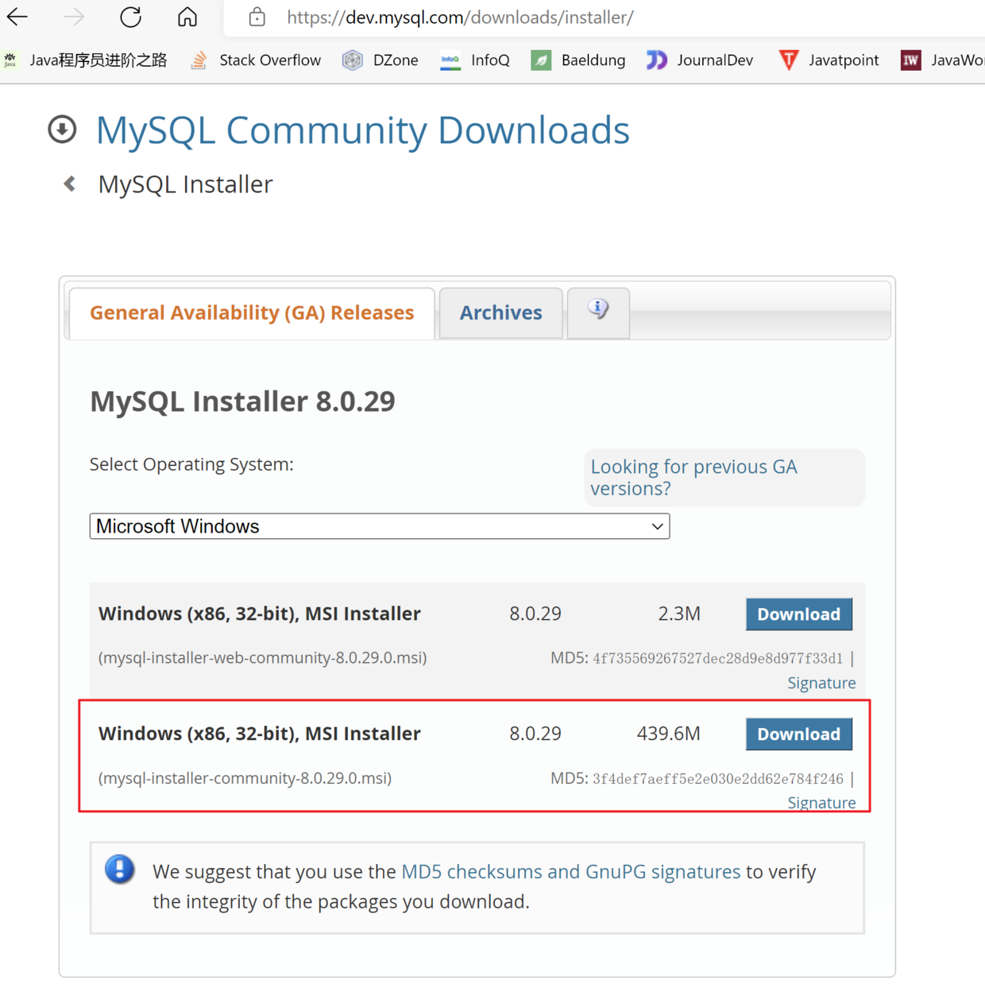Download the 2.3M web community installer
985x984 pixels.
[x=798, y=614]
